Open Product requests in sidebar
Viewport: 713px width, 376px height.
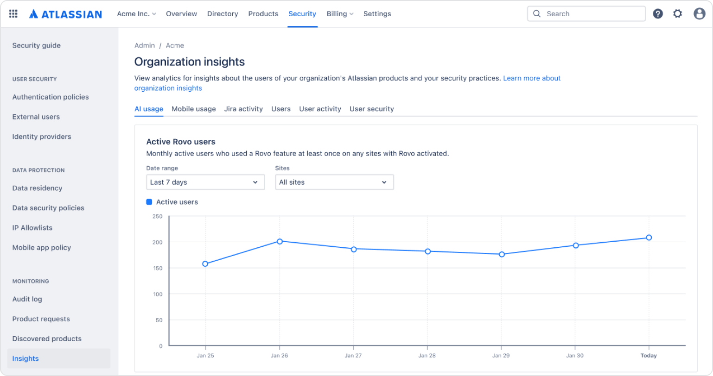click(41, 319)
